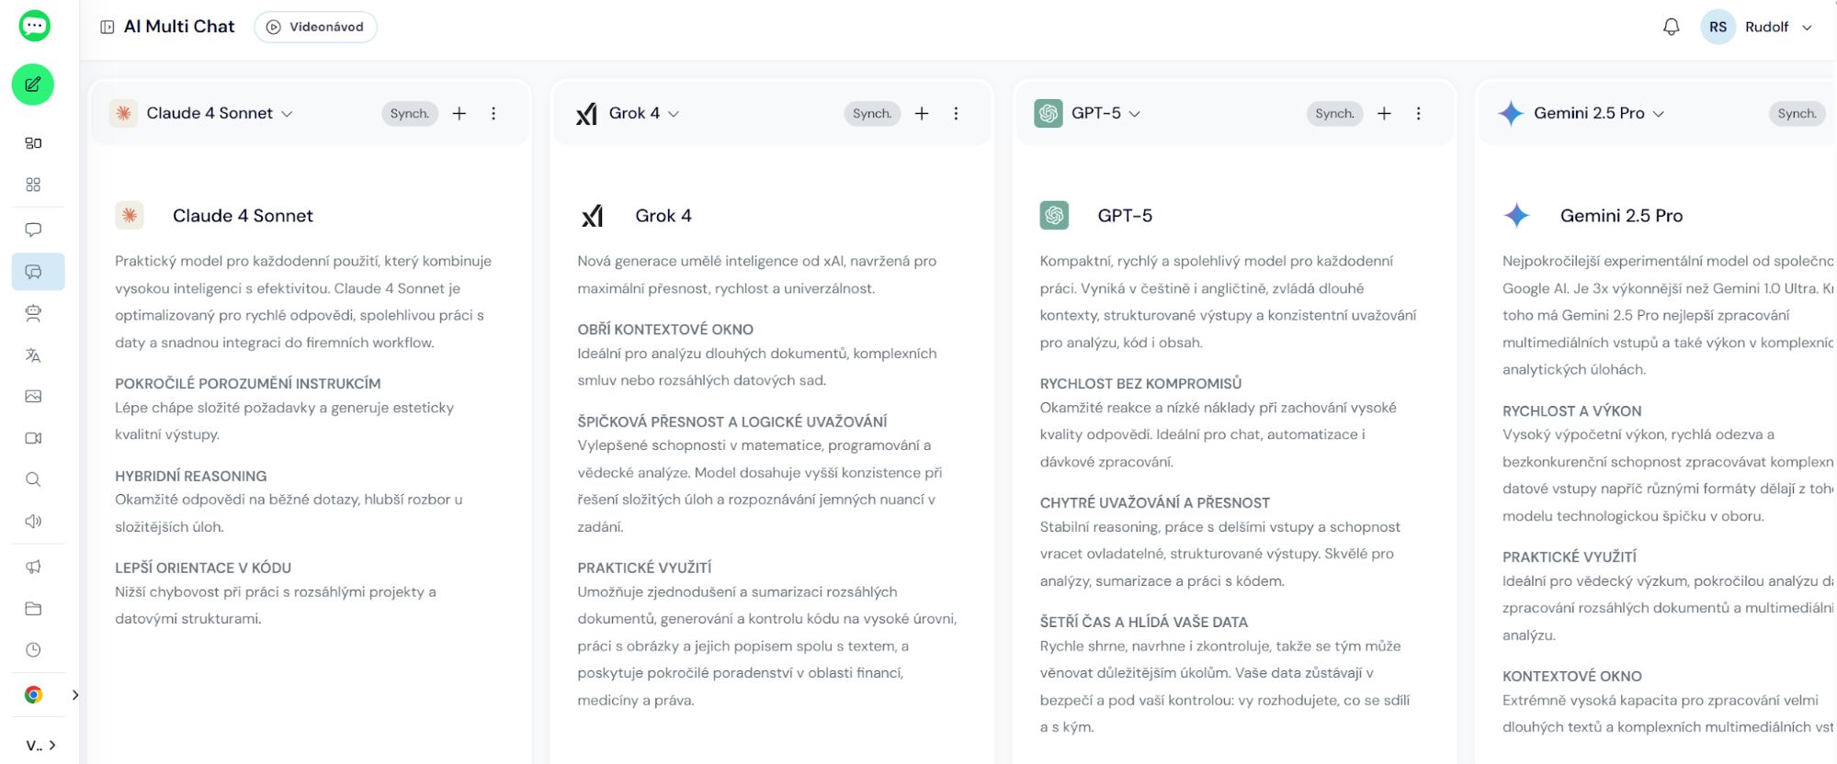The height and width of the screenshot is (764, 1837).
Task: Select the highlighted multi chat icon
Action: point(38,272)
